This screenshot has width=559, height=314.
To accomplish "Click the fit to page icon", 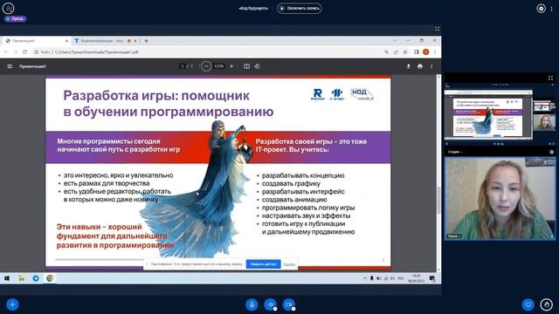I will [246, 66].
